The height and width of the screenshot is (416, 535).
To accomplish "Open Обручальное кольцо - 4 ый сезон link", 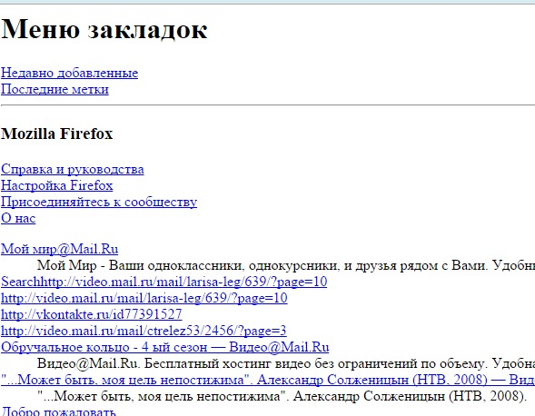I will point(164,347).
